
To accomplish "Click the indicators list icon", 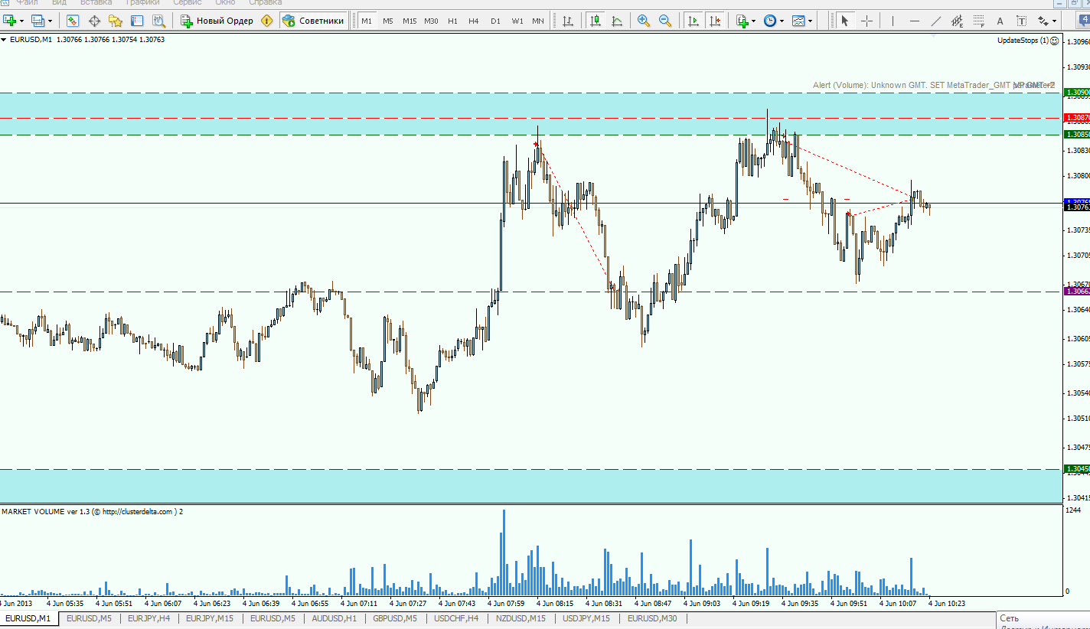I will 742,21.
